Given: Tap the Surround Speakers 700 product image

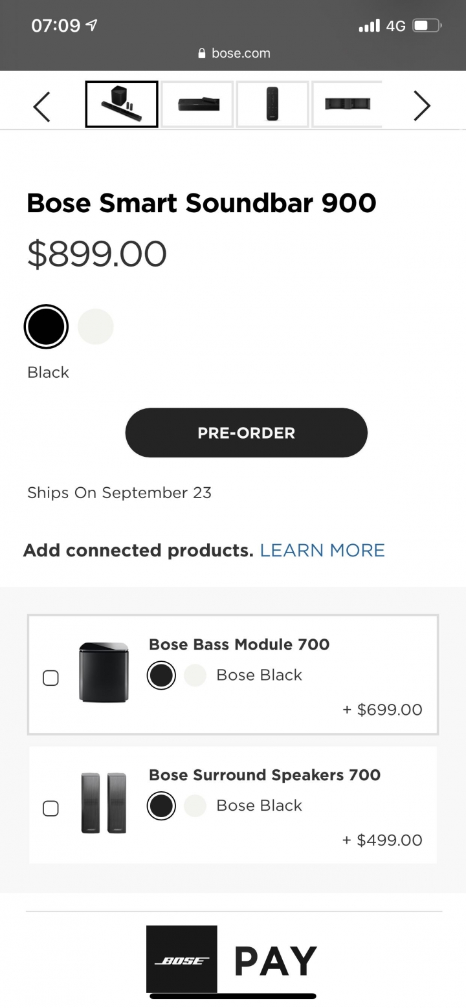Looking at the screenshot, I should pos(104,803).
